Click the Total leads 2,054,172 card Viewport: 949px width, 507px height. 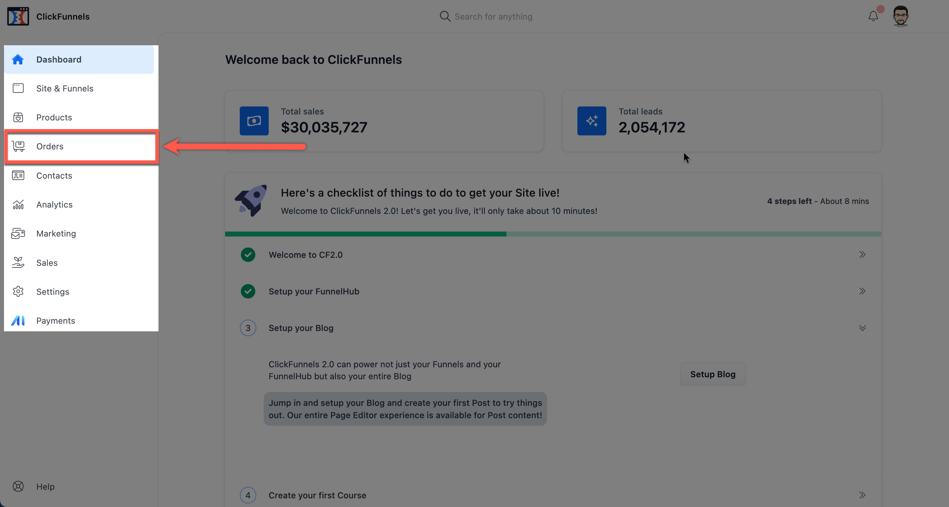coord(722,121)
